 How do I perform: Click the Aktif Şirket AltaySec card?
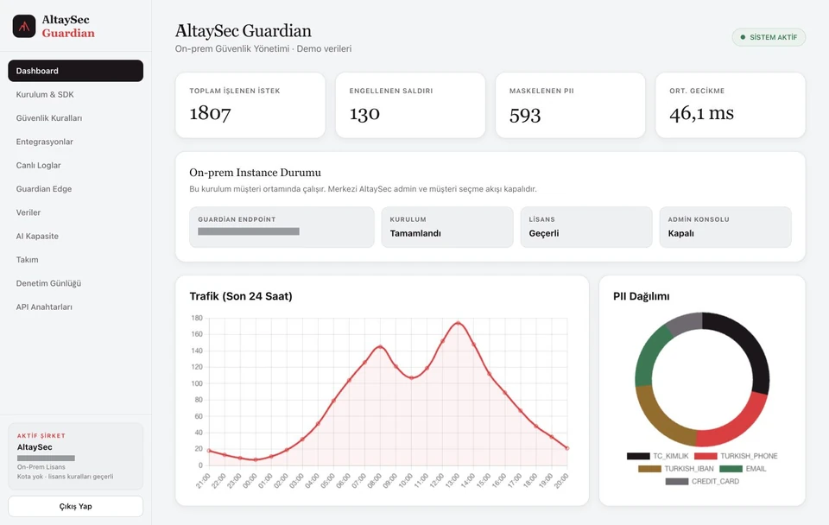76,456
